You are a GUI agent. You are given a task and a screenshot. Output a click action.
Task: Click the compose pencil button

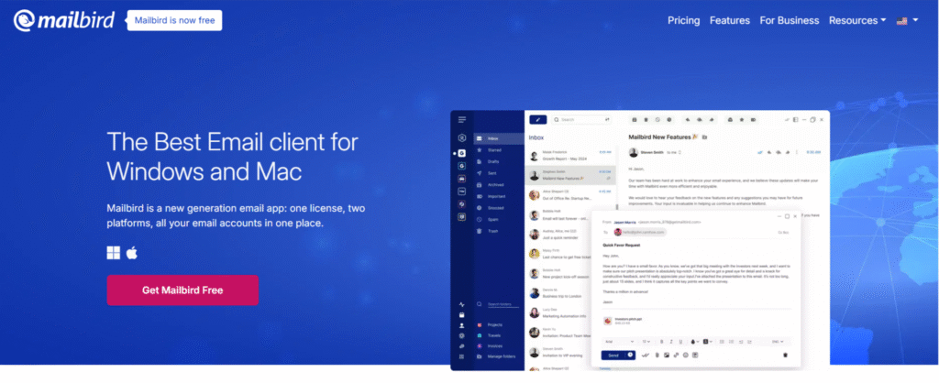point(537,120)
